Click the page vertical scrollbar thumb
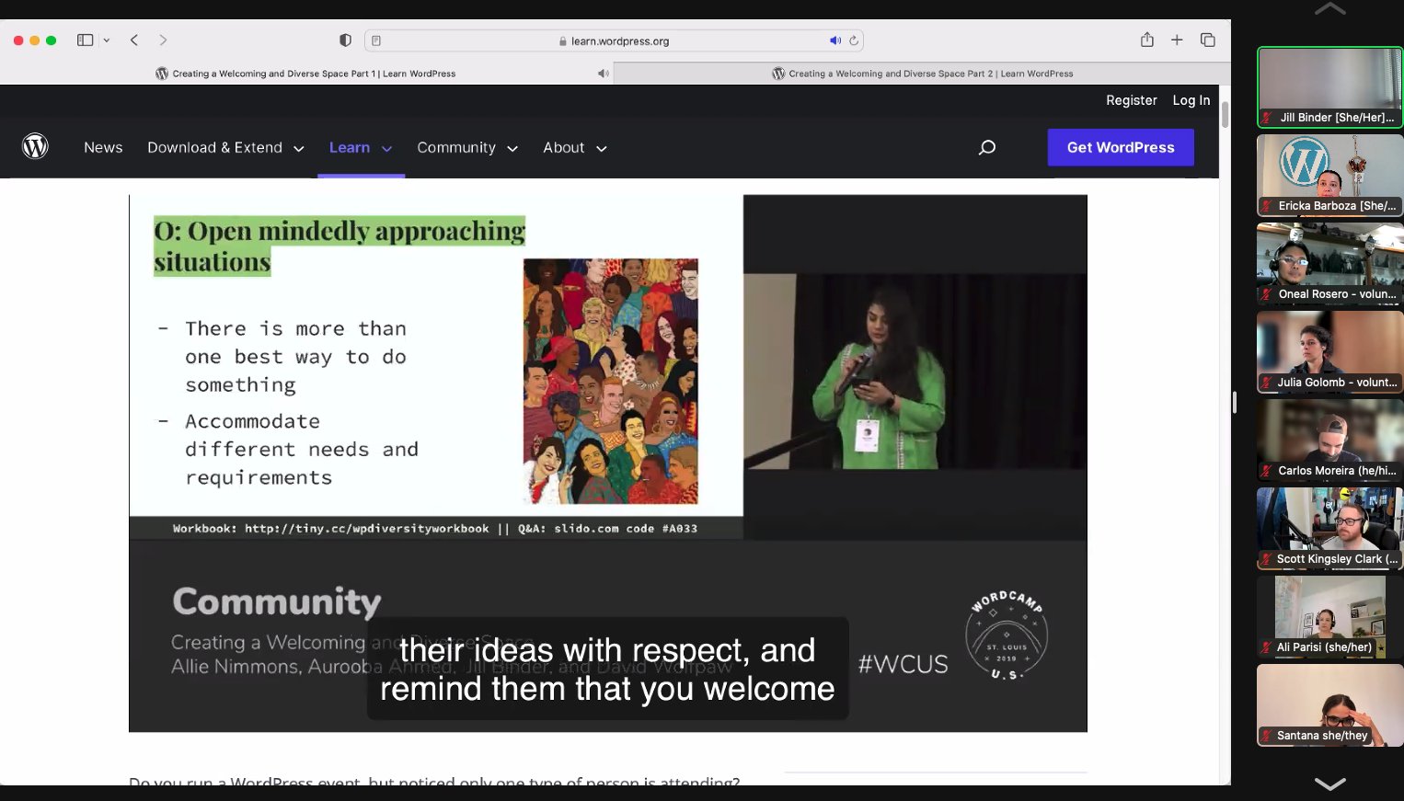The width and height of the screenshot is (1404, 801). (1225, 115)
